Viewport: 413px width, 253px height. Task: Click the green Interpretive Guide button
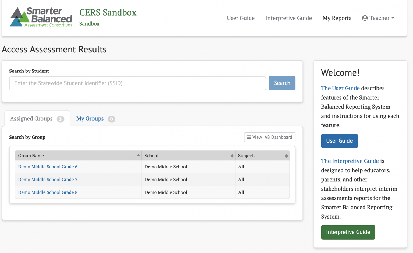coord(348,232)
